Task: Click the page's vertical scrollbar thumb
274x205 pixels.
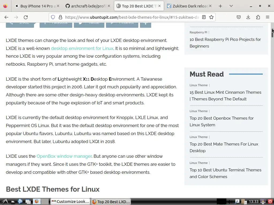Action: [x=272, y=32]
